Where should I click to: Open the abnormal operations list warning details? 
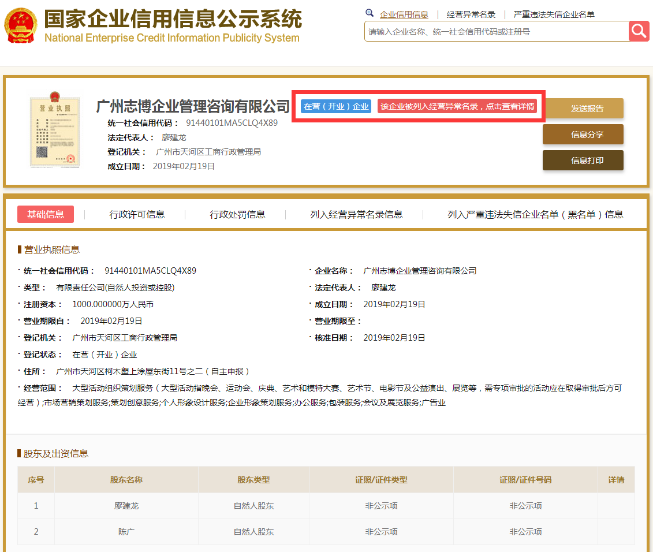(457, 106)
